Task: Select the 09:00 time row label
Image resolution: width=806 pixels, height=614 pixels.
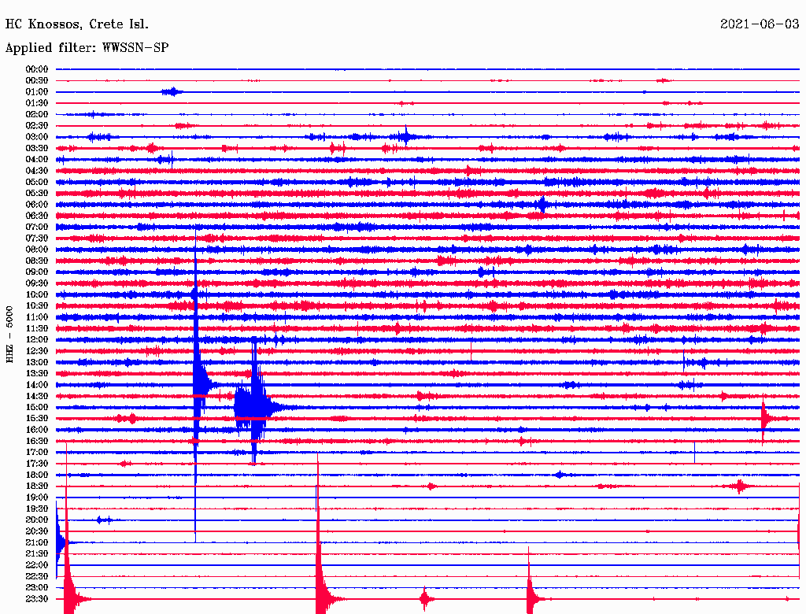Action: pos(37,272)
